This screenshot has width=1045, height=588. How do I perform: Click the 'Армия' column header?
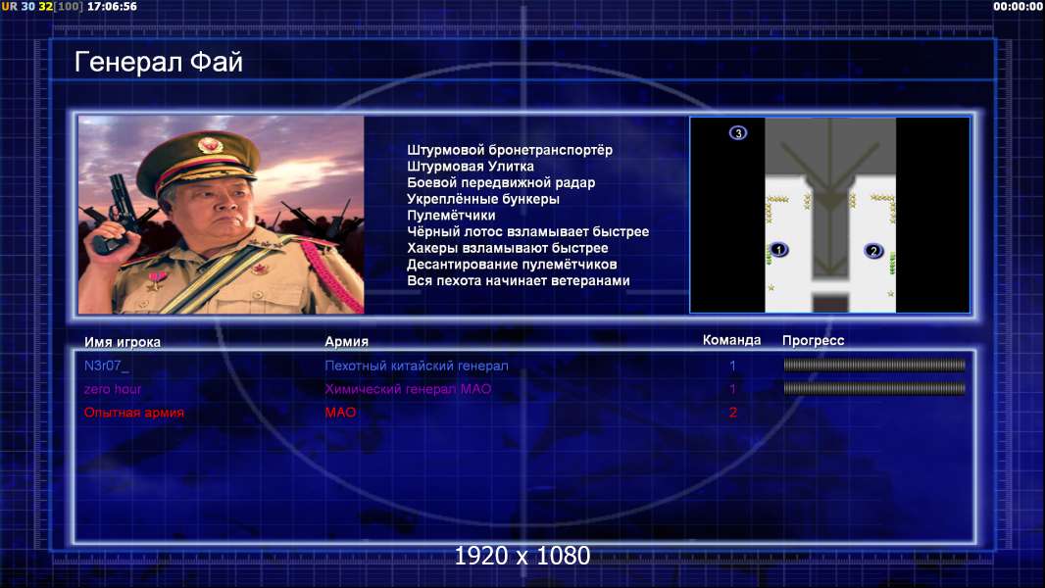(x=347, y=341)
